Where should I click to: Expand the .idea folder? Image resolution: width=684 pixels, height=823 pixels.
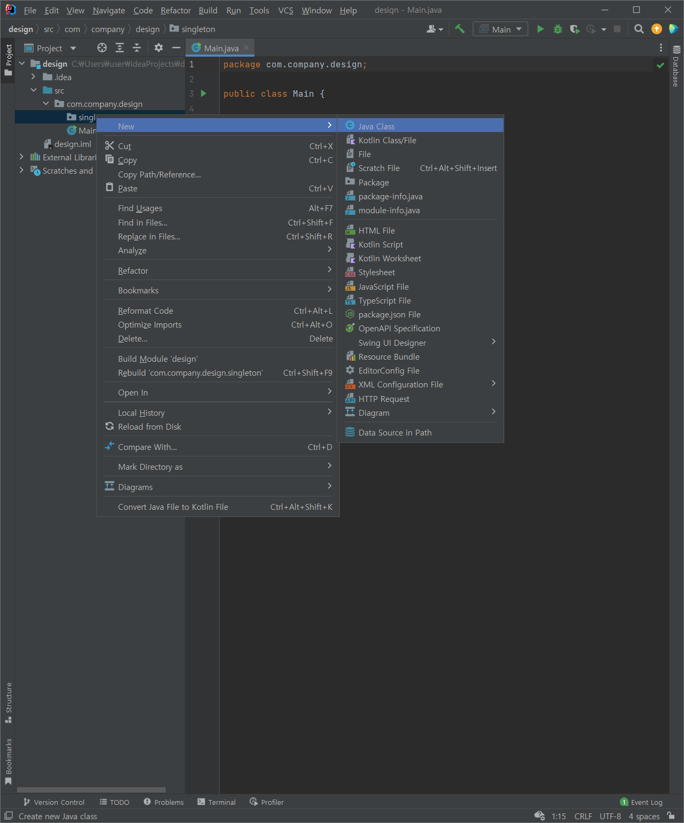tap(34, 77)
